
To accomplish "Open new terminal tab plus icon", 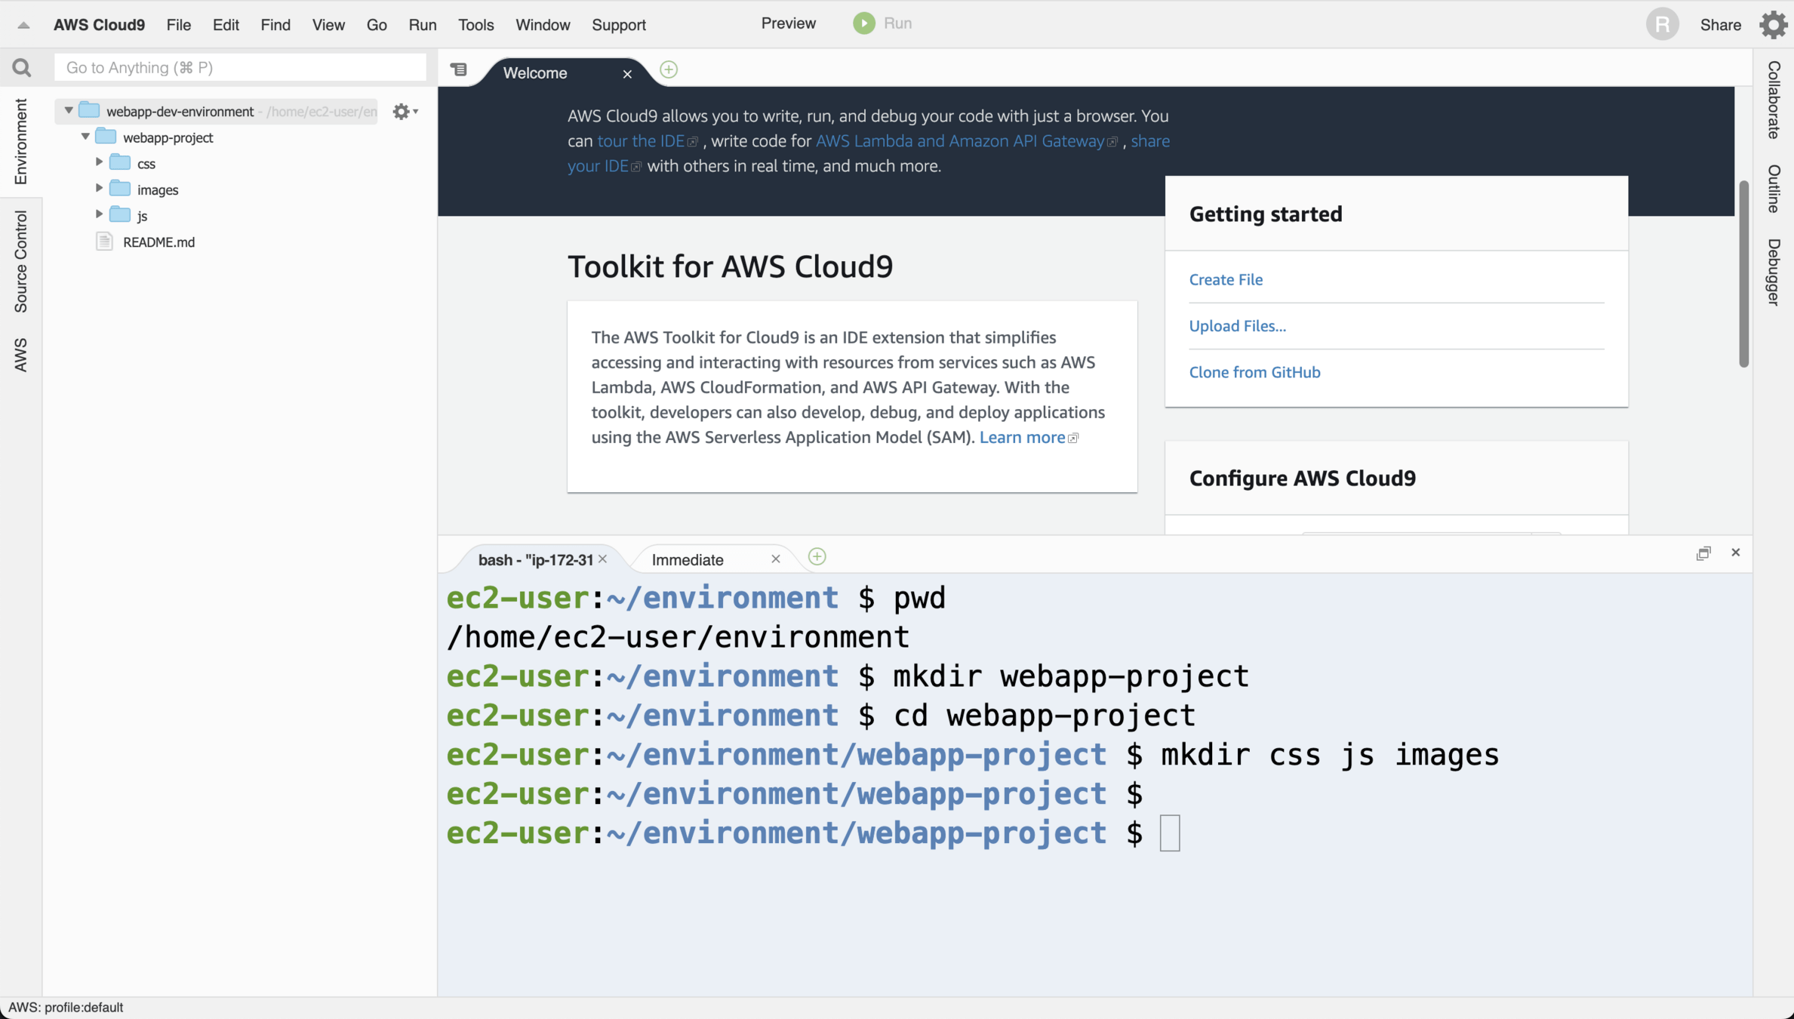I will coord(817,557).
